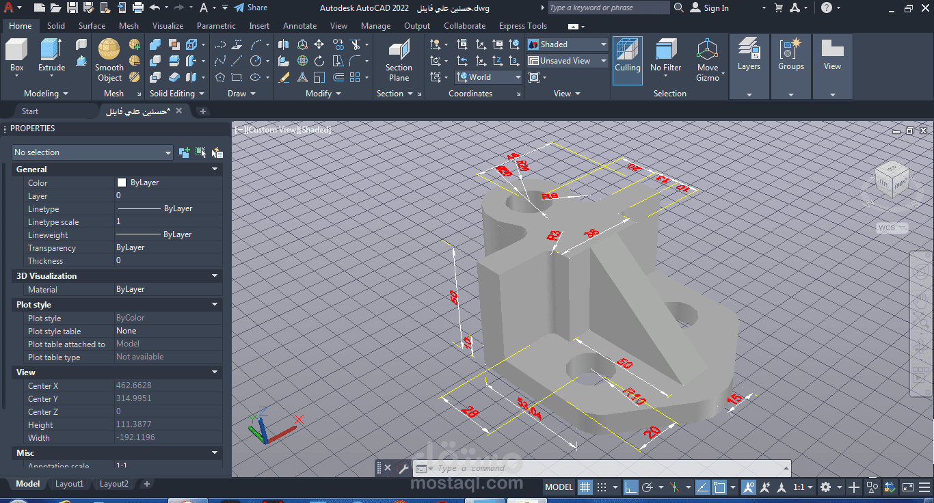The image size is (934, 503).
Task: Open the Customization menu in status bar
Action: point(926,487)
